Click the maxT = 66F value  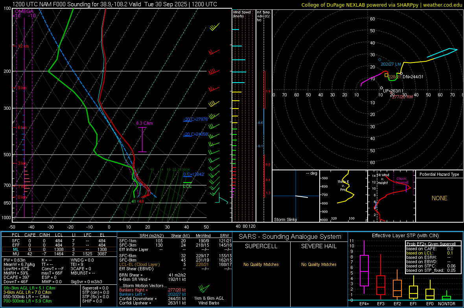coord(52,273)
